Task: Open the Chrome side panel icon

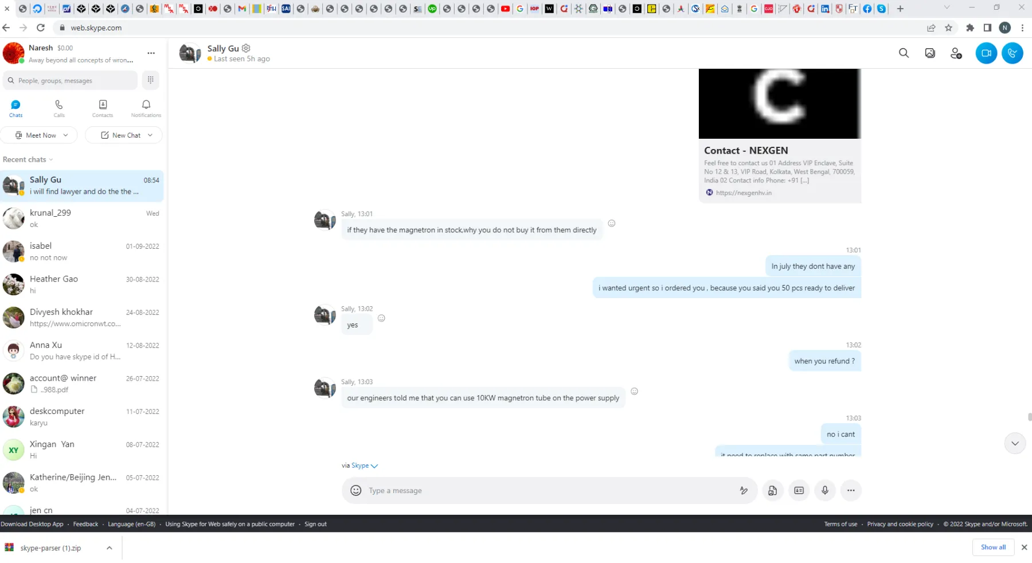Action: 987,28
